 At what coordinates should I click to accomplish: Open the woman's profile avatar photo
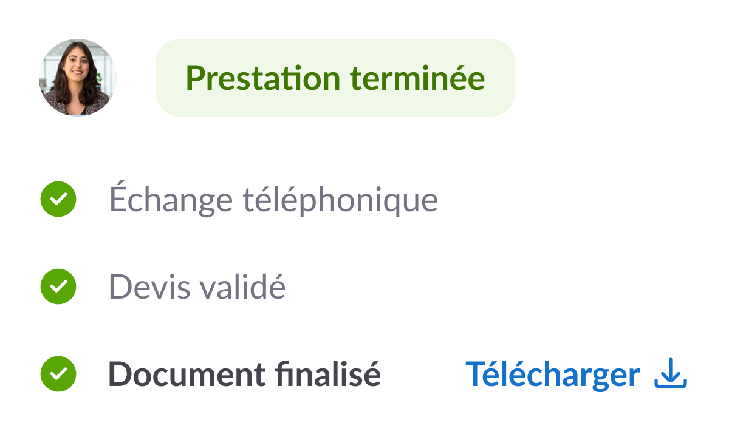coord(77,77)
